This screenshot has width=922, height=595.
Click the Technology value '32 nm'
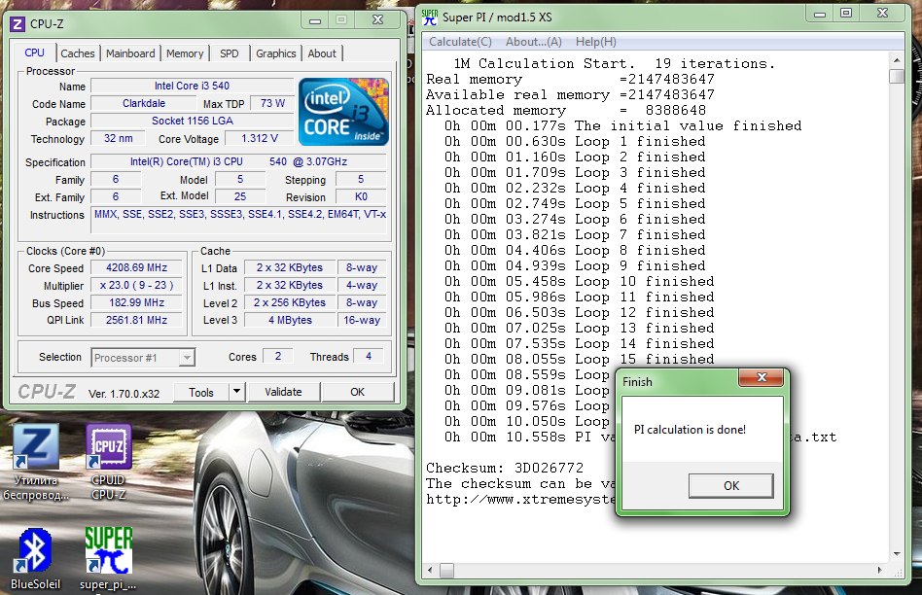(x=119, y=139)
